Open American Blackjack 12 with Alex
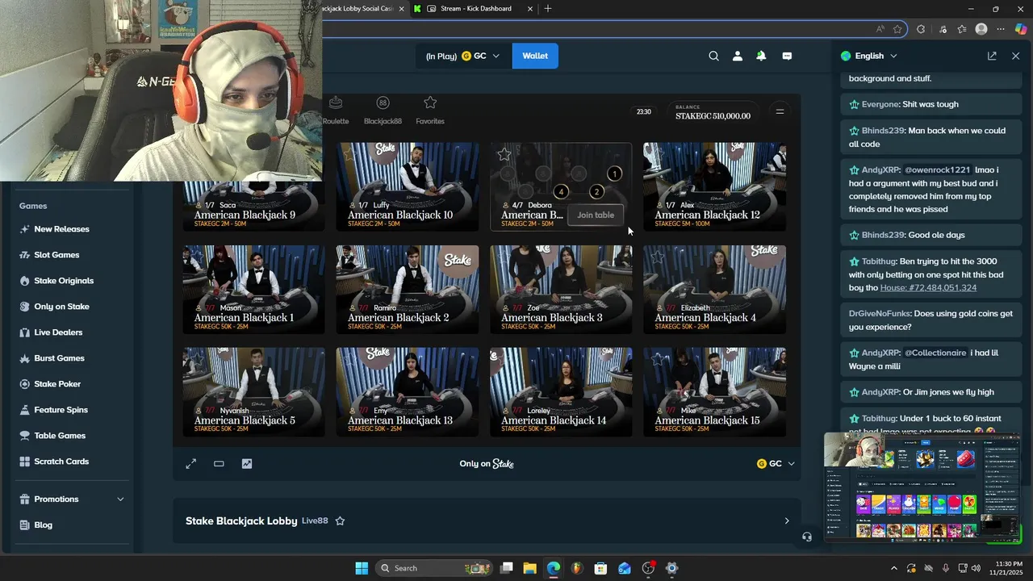 pyautogui.click(x=714, y=187)
